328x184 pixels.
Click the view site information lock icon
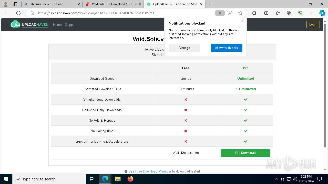tap(32, 13)
